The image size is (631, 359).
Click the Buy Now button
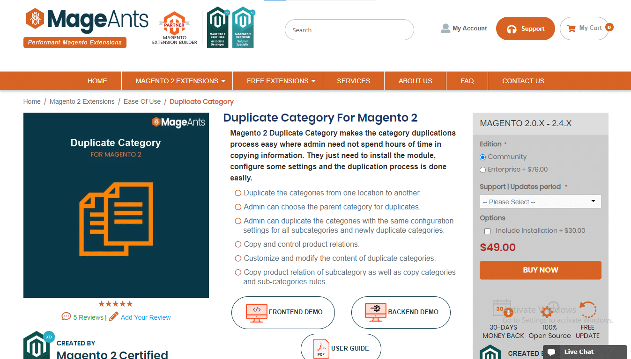tap(540, 270)
